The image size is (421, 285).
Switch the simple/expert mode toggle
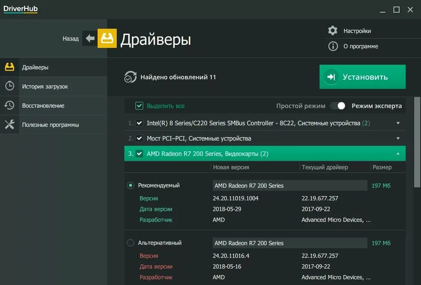point(338,106)
